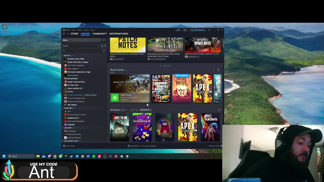Show next Recent Games with right arrow
The height and width of the screenshot is (182, 324).
[218, 70]
